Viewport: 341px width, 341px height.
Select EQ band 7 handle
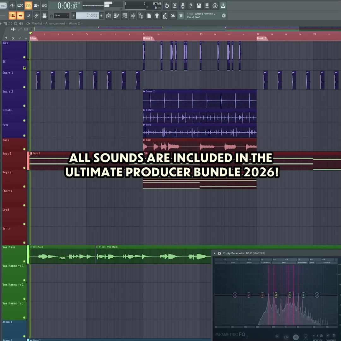(317, 295)
